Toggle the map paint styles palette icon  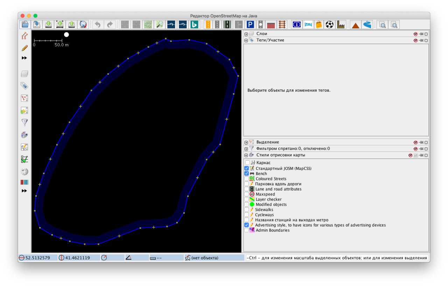pyautogui.click(x=24, y=135)
